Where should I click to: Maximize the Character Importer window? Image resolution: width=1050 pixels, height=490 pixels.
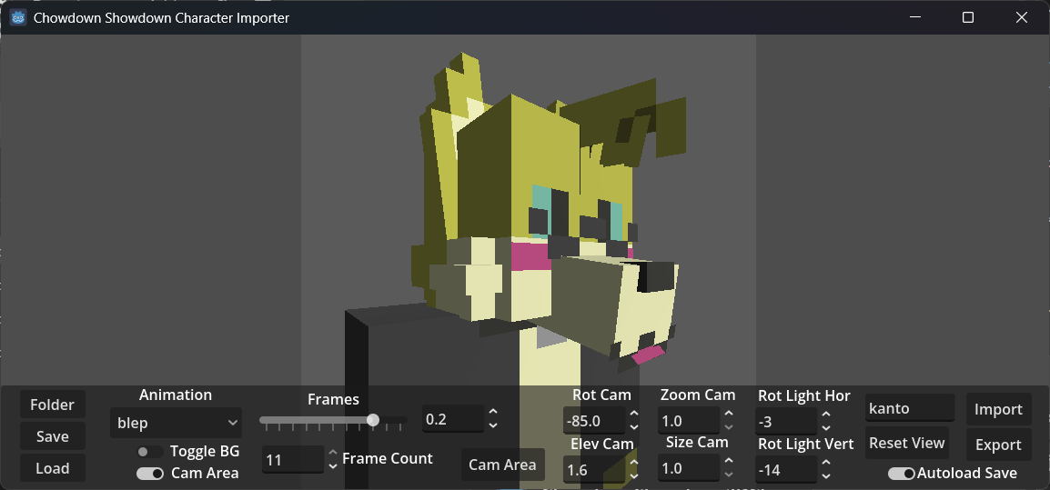(x=967, y=17)
